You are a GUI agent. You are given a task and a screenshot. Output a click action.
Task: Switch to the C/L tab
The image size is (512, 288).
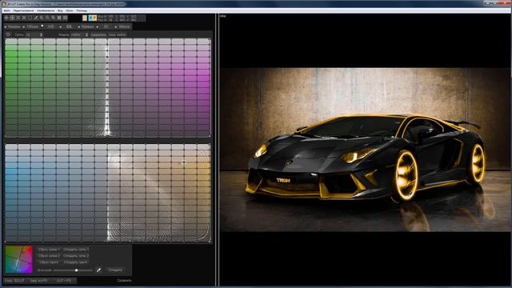(x=69, y=26)
